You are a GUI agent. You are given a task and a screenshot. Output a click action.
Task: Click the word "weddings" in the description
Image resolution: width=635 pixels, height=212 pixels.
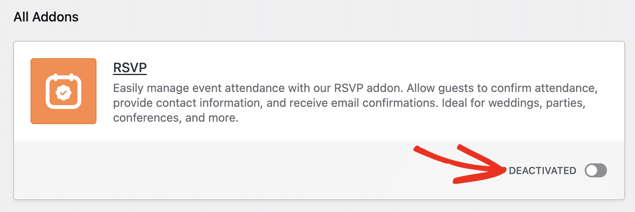[514, 103]
